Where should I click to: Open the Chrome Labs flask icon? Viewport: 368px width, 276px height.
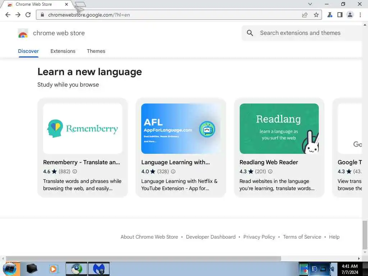click(330, 15)
